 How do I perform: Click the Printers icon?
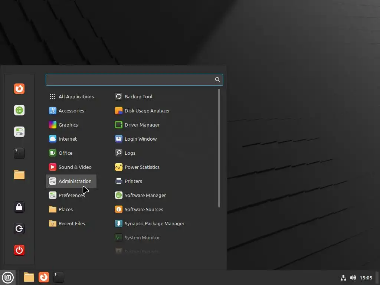pyautogui.click(x=118, y=181)
